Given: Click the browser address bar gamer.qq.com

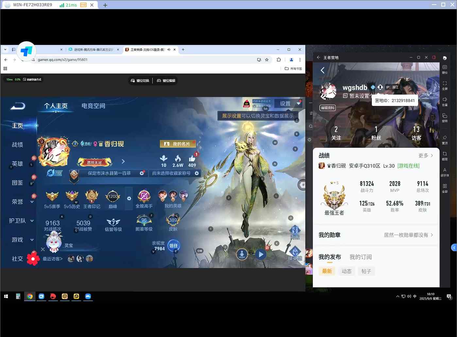Looking at the screenshot, I should point(144,60).
